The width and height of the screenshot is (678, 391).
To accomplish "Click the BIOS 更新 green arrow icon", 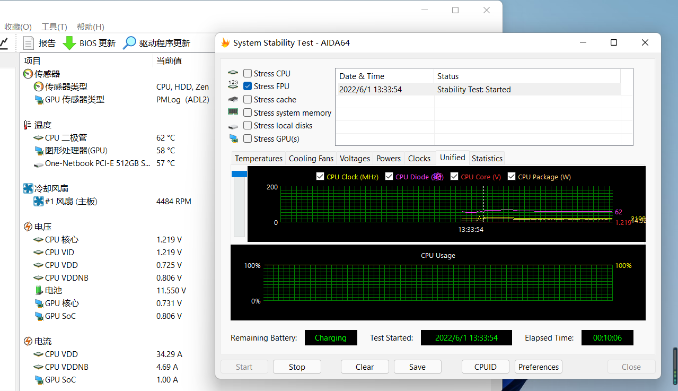I will coord(69,43).
